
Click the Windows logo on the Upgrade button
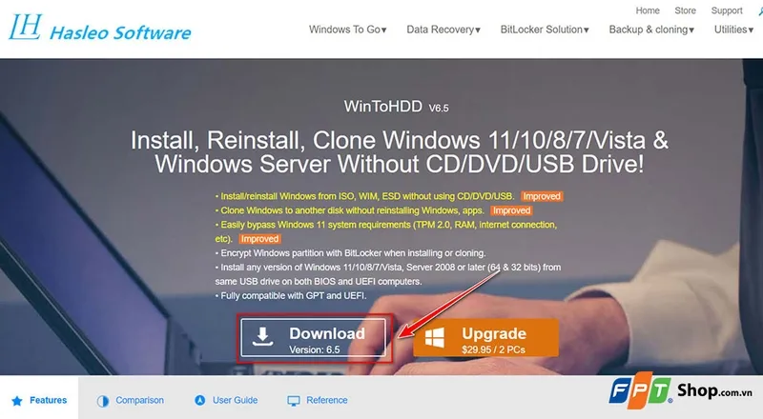(435, 337)
